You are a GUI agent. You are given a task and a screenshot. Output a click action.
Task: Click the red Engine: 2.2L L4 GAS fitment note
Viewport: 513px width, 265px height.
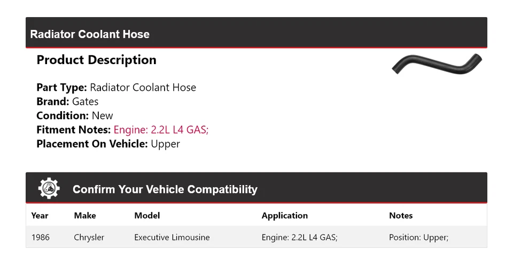[x=161, y=130]
